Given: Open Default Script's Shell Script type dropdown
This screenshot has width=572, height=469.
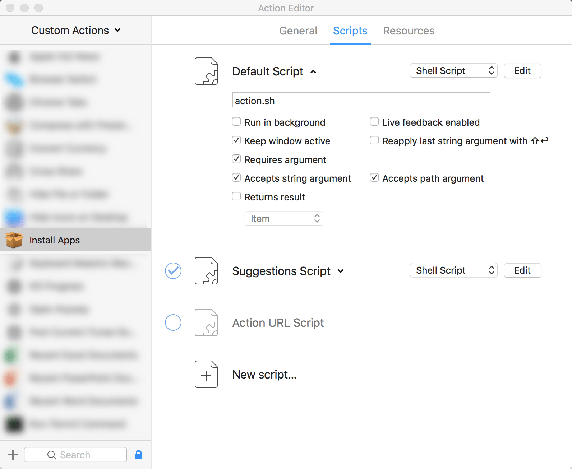Looking at the screenshot, I should [453, 71].
